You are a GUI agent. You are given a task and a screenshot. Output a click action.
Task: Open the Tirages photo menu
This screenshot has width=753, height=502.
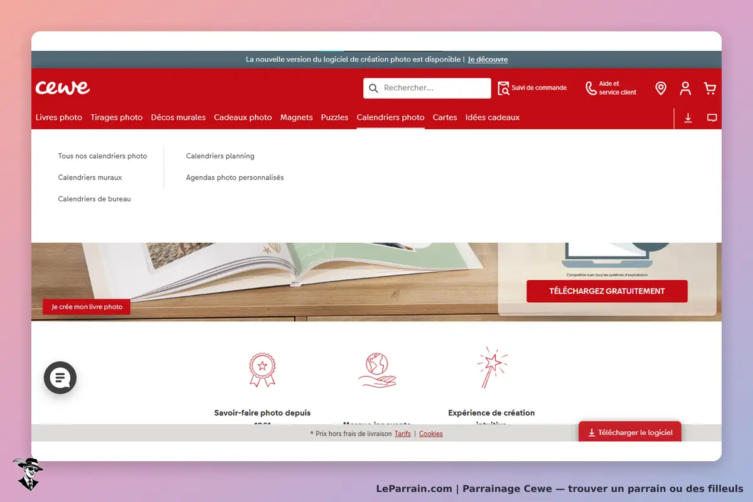[117, 117]
